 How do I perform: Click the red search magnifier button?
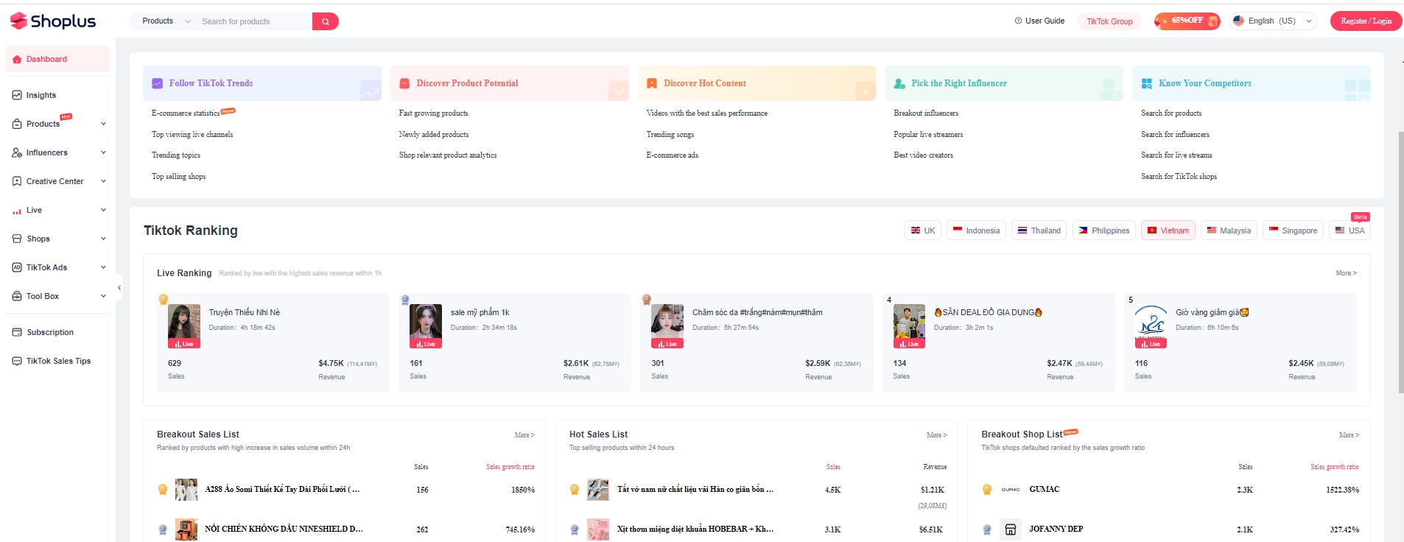tap(325, 21)
